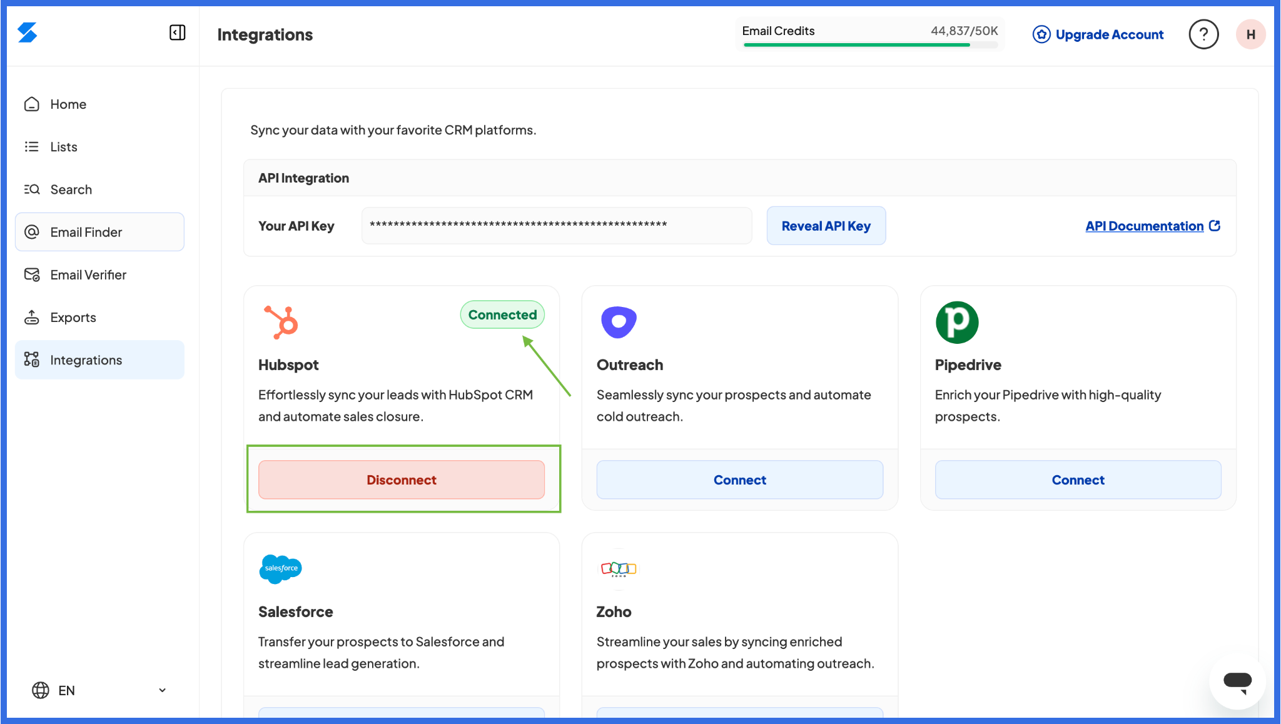Click the Your API Key label
The image size is (1281, 724).
click(296, 226)
